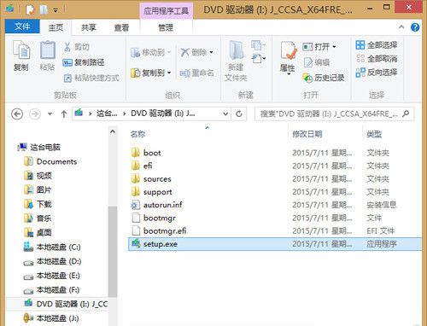Click the History icon

308,78
